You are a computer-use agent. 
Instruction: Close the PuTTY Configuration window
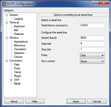(x=104, y=3)
